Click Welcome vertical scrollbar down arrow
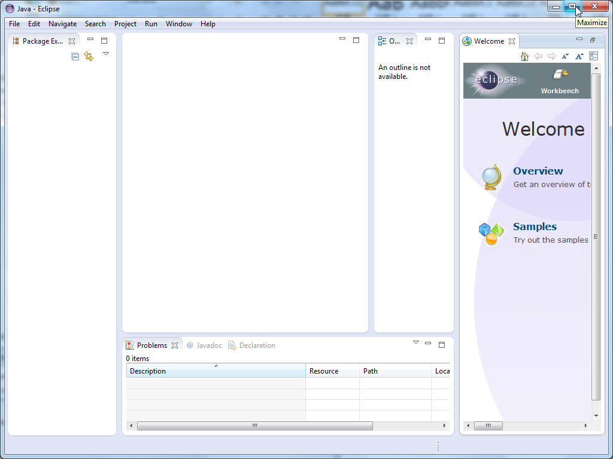 tap(596, 416)
